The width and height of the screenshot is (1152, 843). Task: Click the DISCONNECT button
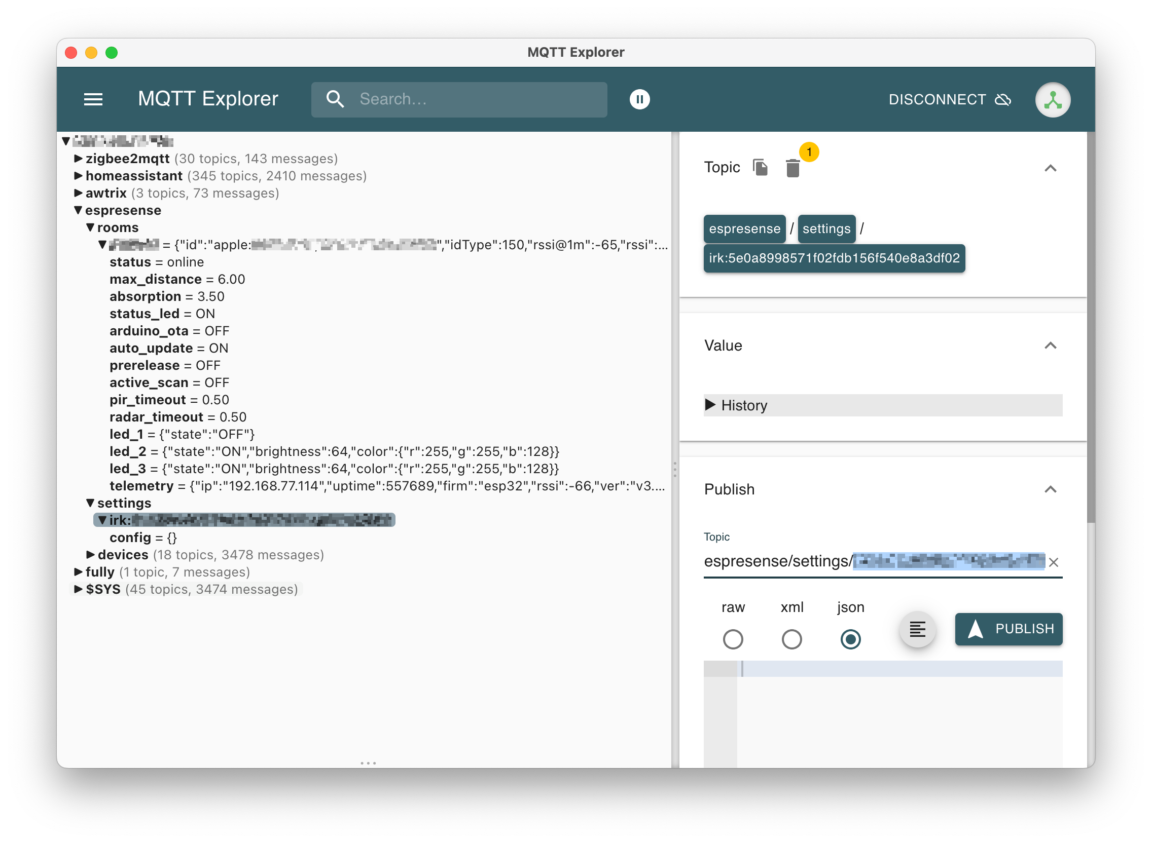(950, 99)
